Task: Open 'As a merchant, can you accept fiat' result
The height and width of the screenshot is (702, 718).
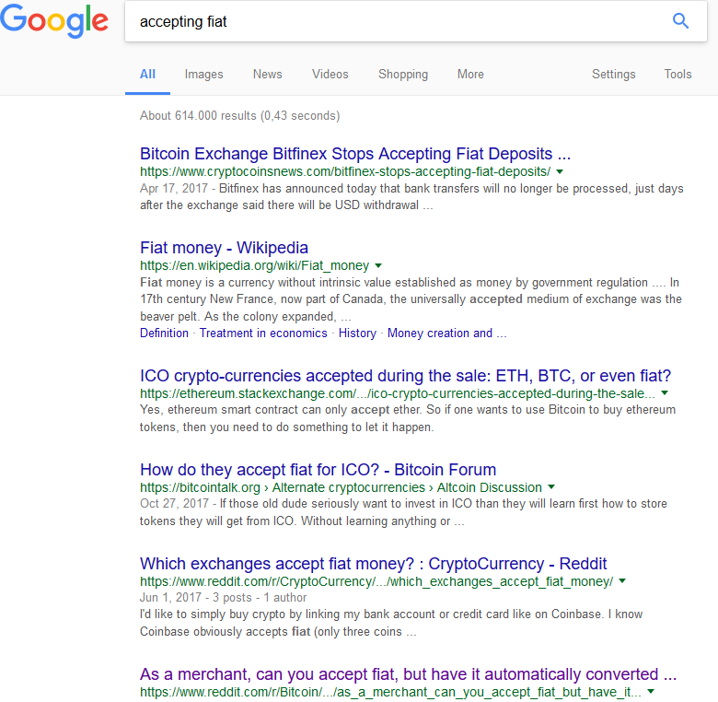Action: pos(408,674)
